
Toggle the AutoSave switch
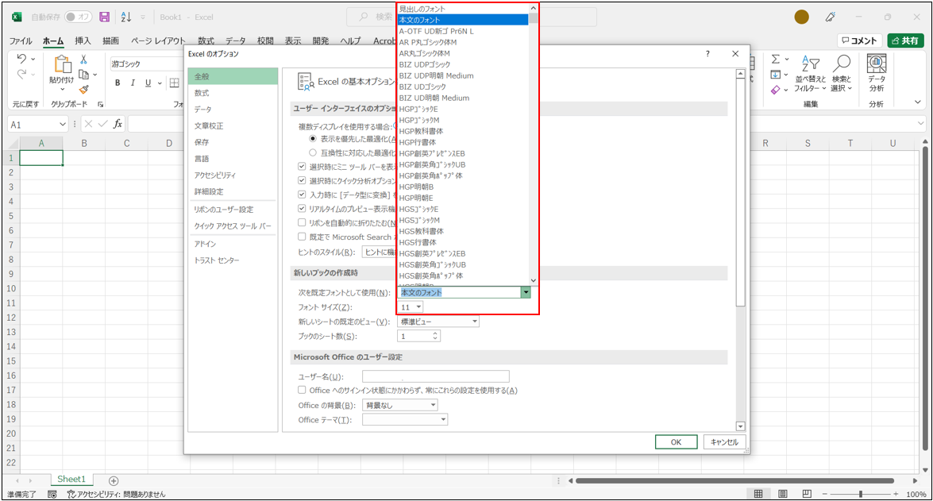pos(79,17)
